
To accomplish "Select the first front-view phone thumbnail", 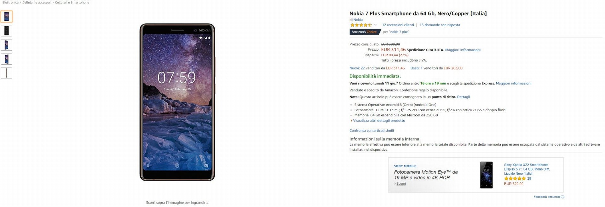I will point(7,17).
